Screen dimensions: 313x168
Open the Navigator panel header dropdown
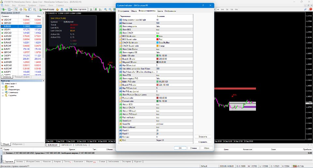click(43, 81)
